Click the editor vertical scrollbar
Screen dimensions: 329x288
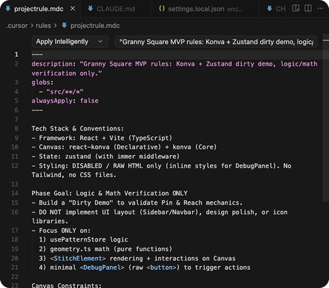(325, 117)
